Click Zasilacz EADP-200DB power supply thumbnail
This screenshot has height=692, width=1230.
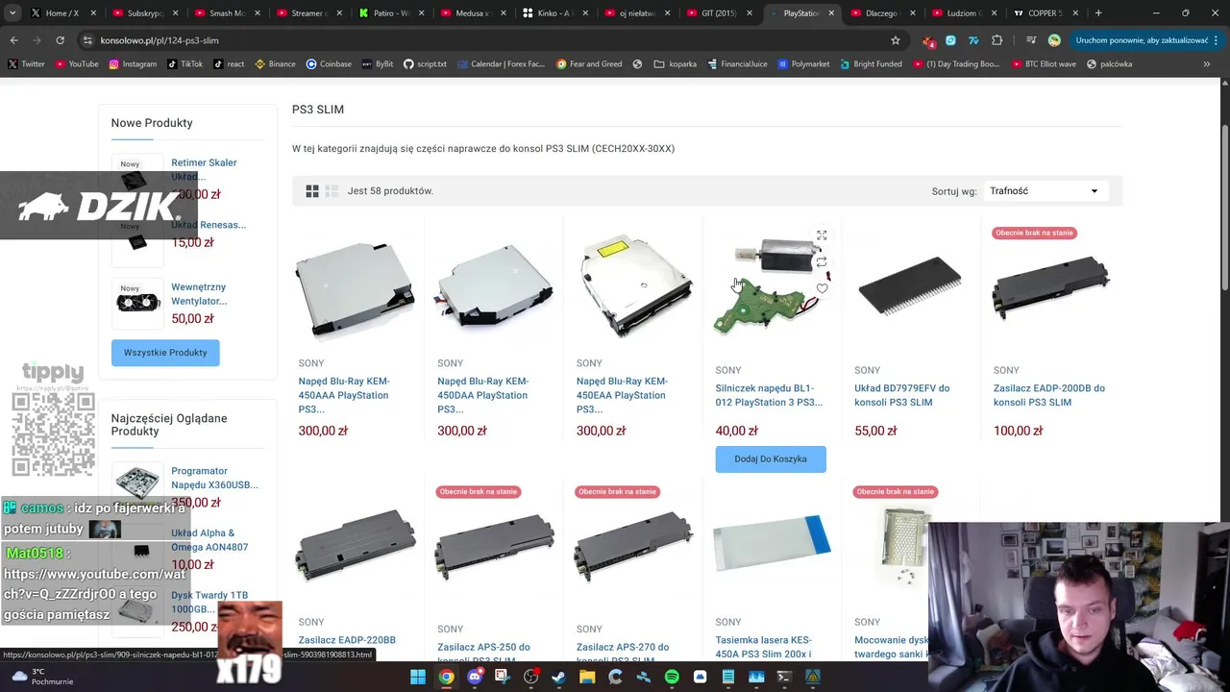click(x=1050, y=286)
